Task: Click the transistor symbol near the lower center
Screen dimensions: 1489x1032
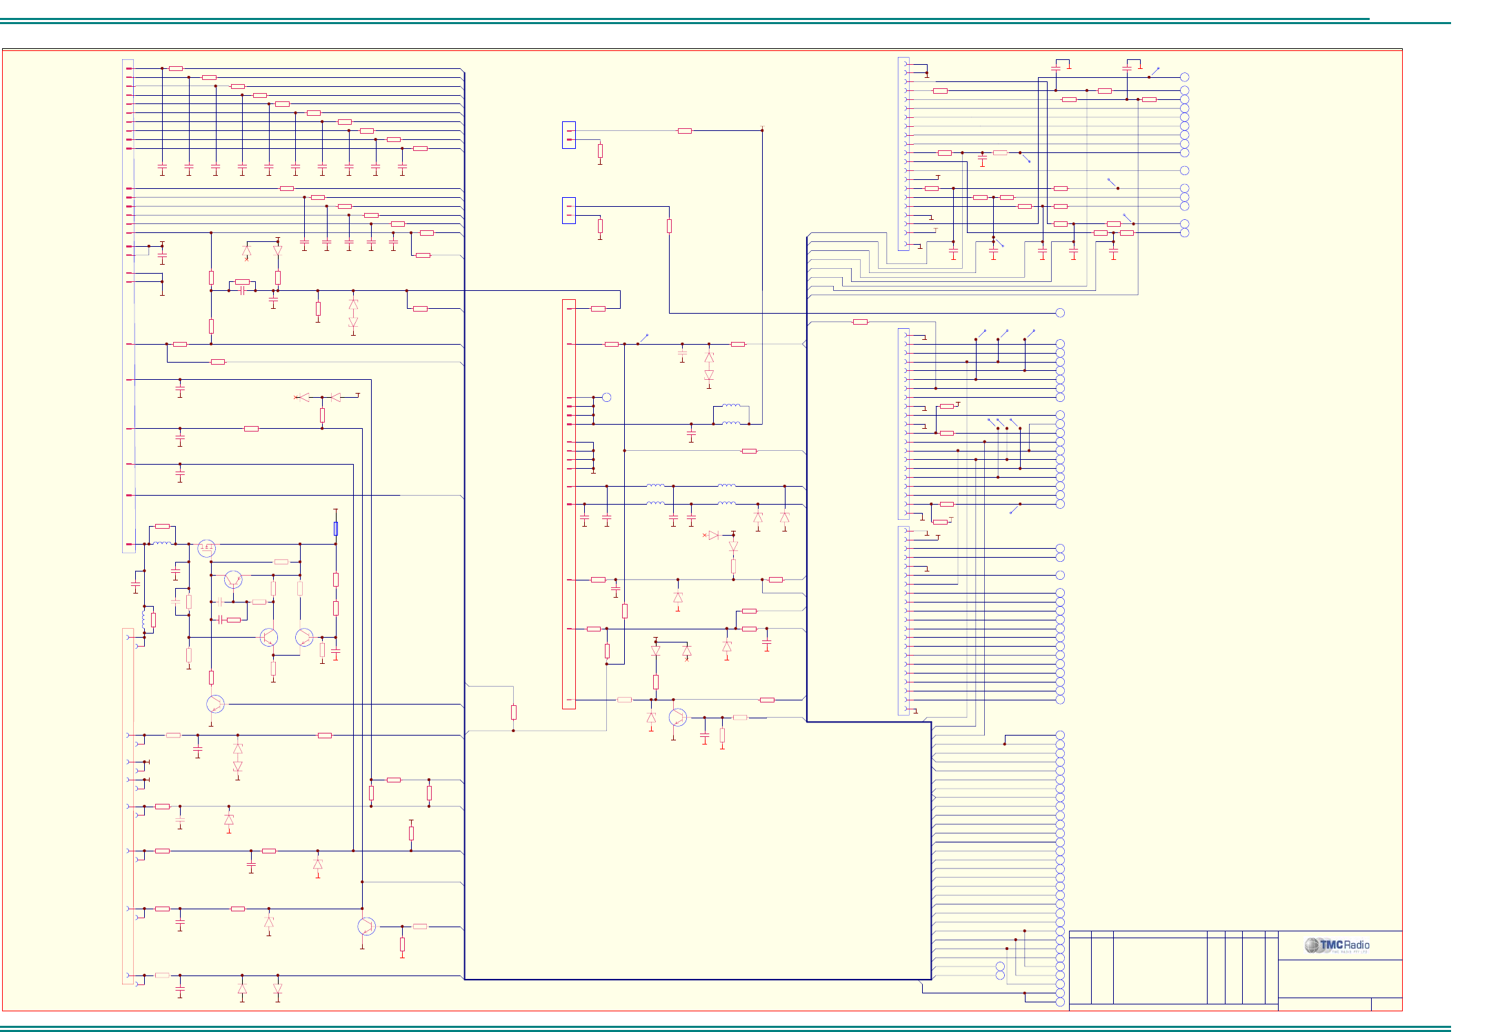Action: pyautogui.click(x=677, y=718)
